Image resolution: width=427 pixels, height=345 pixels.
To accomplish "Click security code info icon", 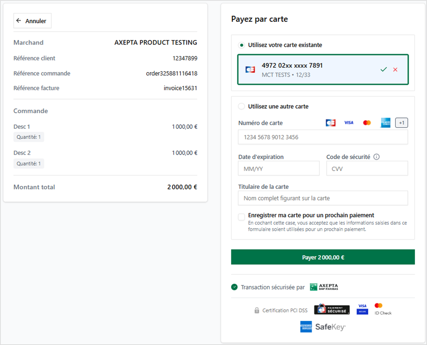I will (x=376, y=157).
